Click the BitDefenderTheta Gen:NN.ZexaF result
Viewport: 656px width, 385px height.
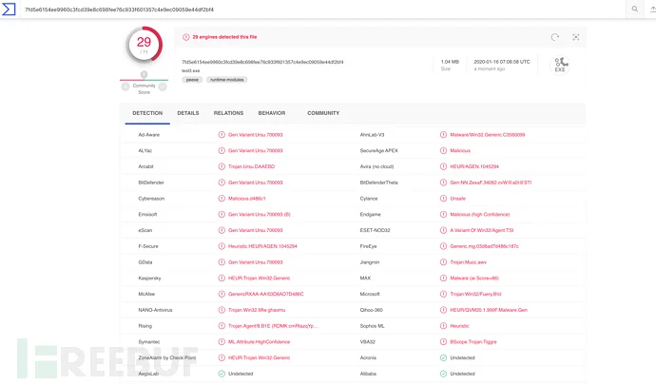491,183
